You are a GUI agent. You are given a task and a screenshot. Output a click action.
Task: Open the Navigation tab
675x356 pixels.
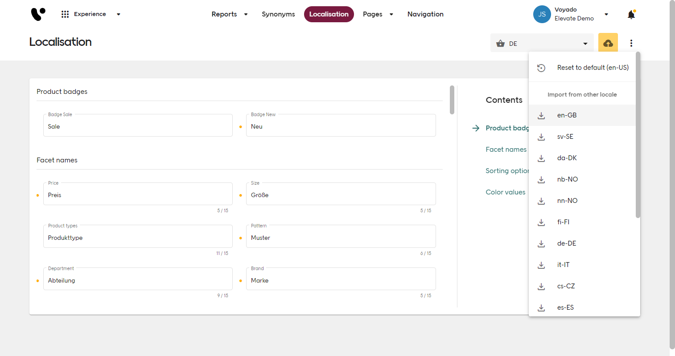pos(425,14)
